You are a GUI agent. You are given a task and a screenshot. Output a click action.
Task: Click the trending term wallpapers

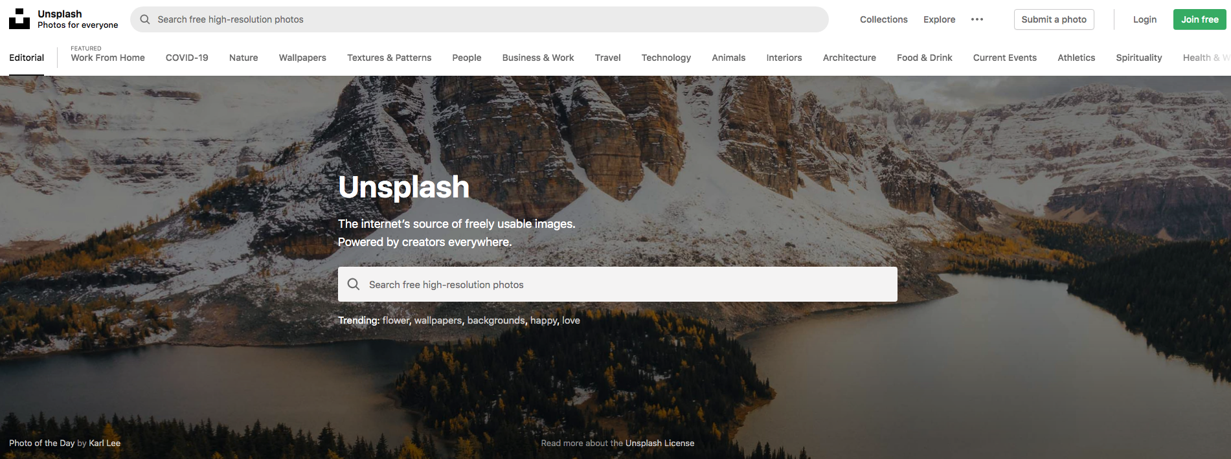(x=438, y=320)
